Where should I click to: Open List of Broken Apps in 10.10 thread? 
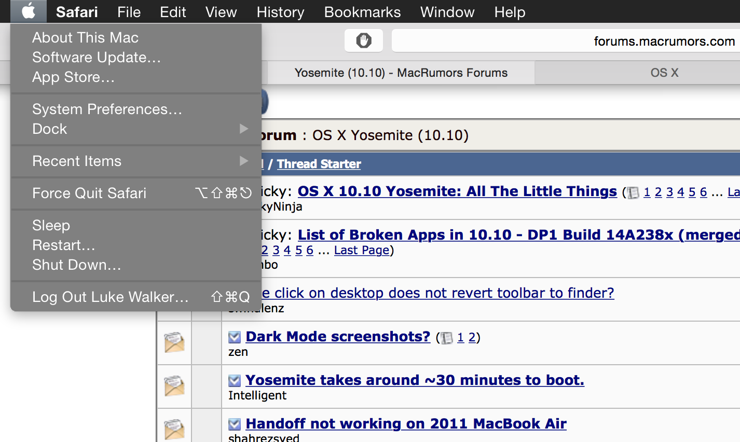pyautogui.click(x=519, y=235)
